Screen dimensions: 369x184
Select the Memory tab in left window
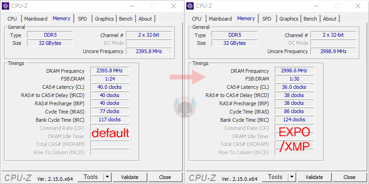[61, 18]
